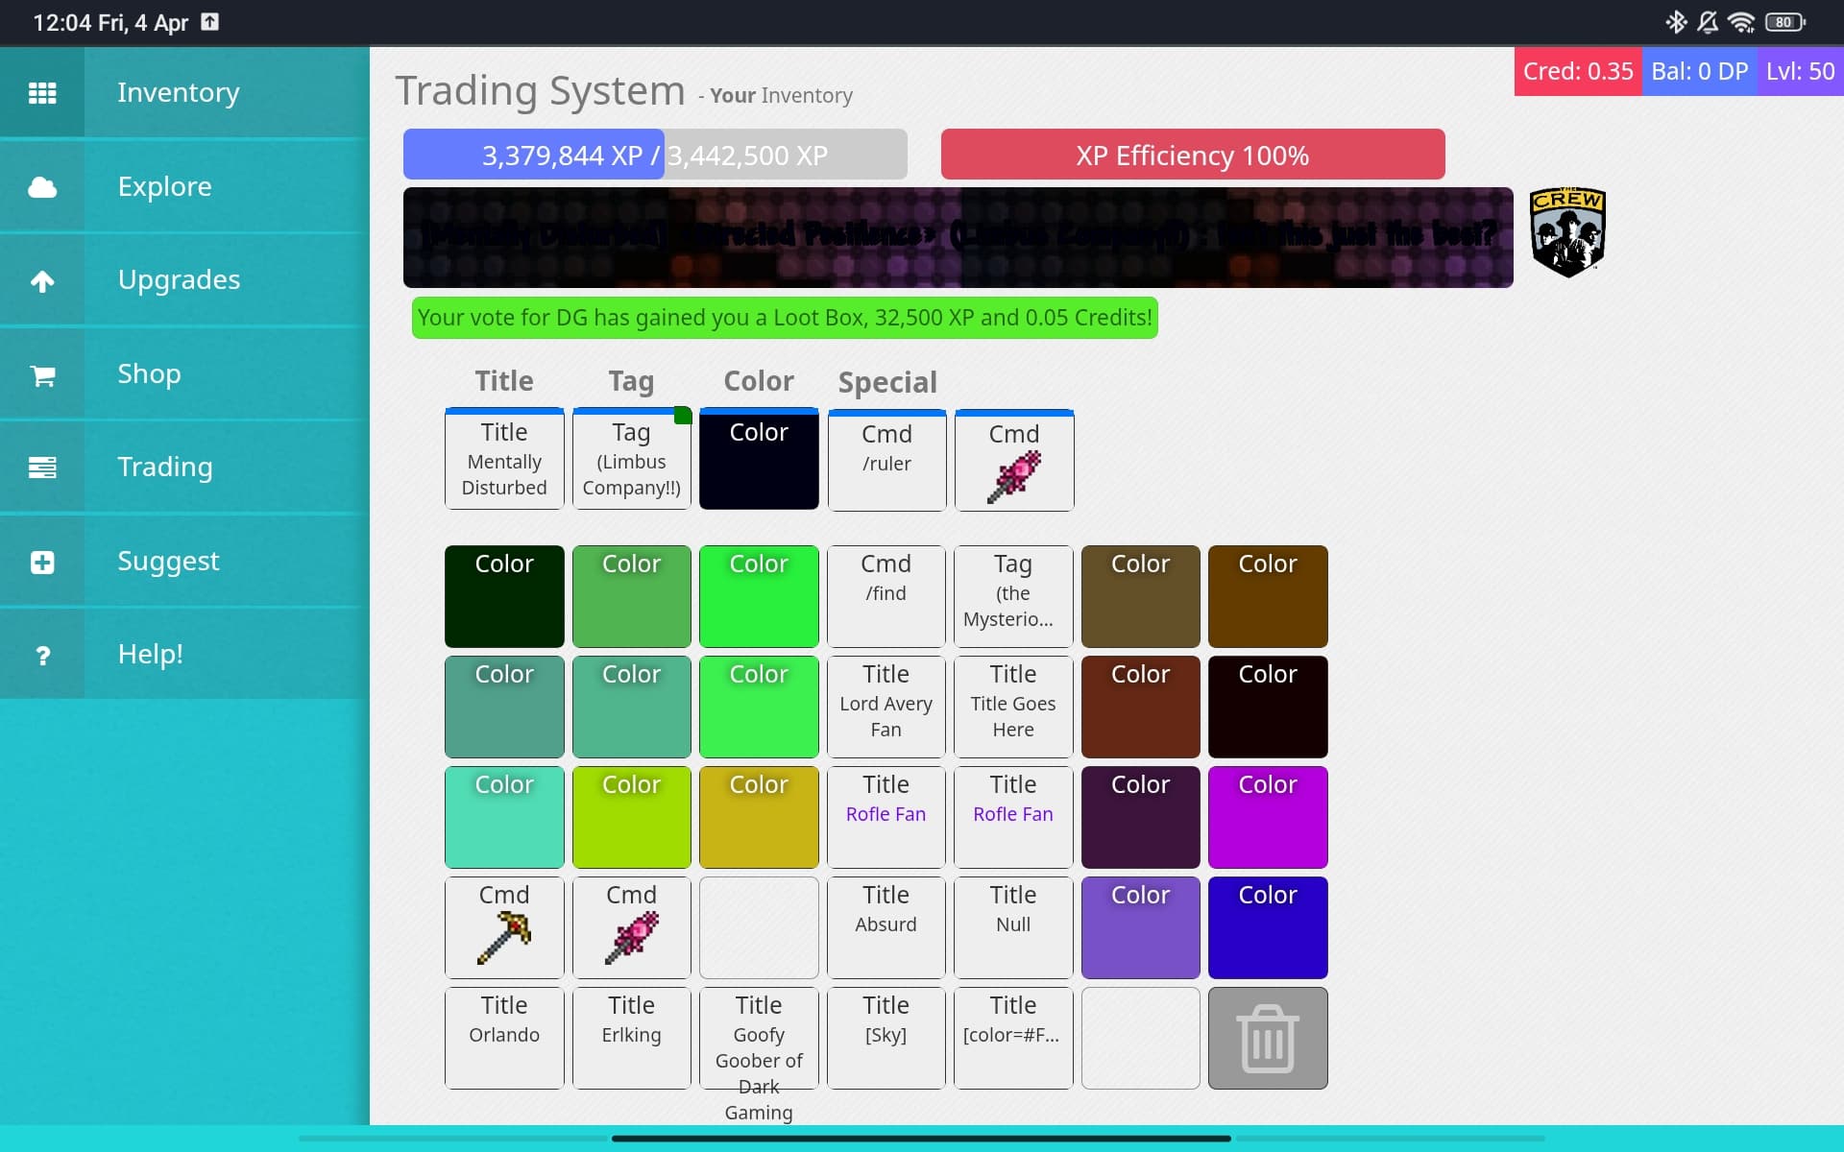The height and width of the screenshot is (1152, 1844).
Task: Click the Suggest plus icon
Action: tap(42, 562)
